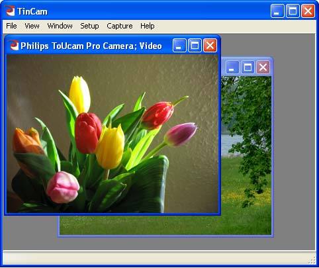Screen dimensions: 319x268
Task: Open the Capture menu
Action: point(120,26)
